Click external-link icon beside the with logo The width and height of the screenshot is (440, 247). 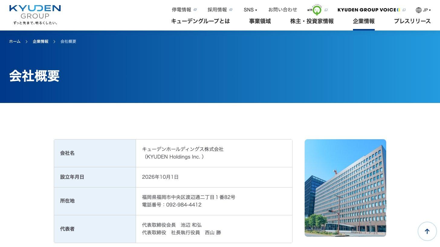pos(326,10)
